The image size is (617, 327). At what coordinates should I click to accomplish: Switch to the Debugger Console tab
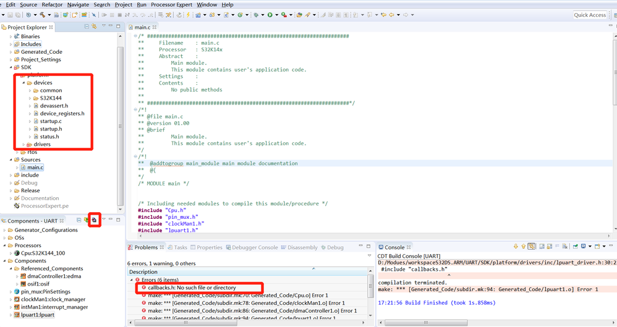252,247
